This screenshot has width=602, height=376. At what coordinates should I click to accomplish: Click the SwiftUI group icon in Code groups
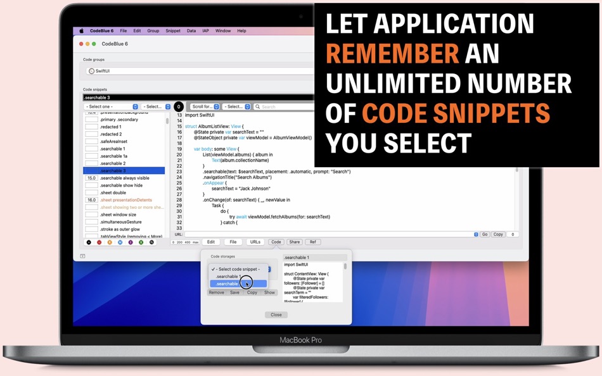91,71
